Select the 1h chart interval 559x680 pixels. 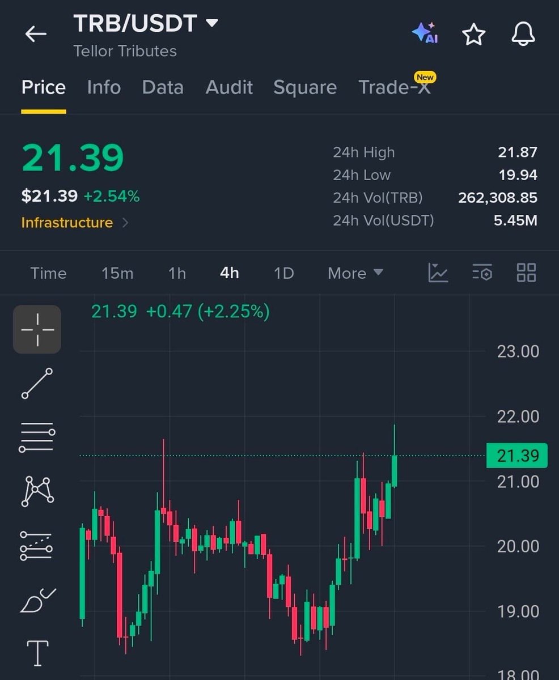point(177,273)
